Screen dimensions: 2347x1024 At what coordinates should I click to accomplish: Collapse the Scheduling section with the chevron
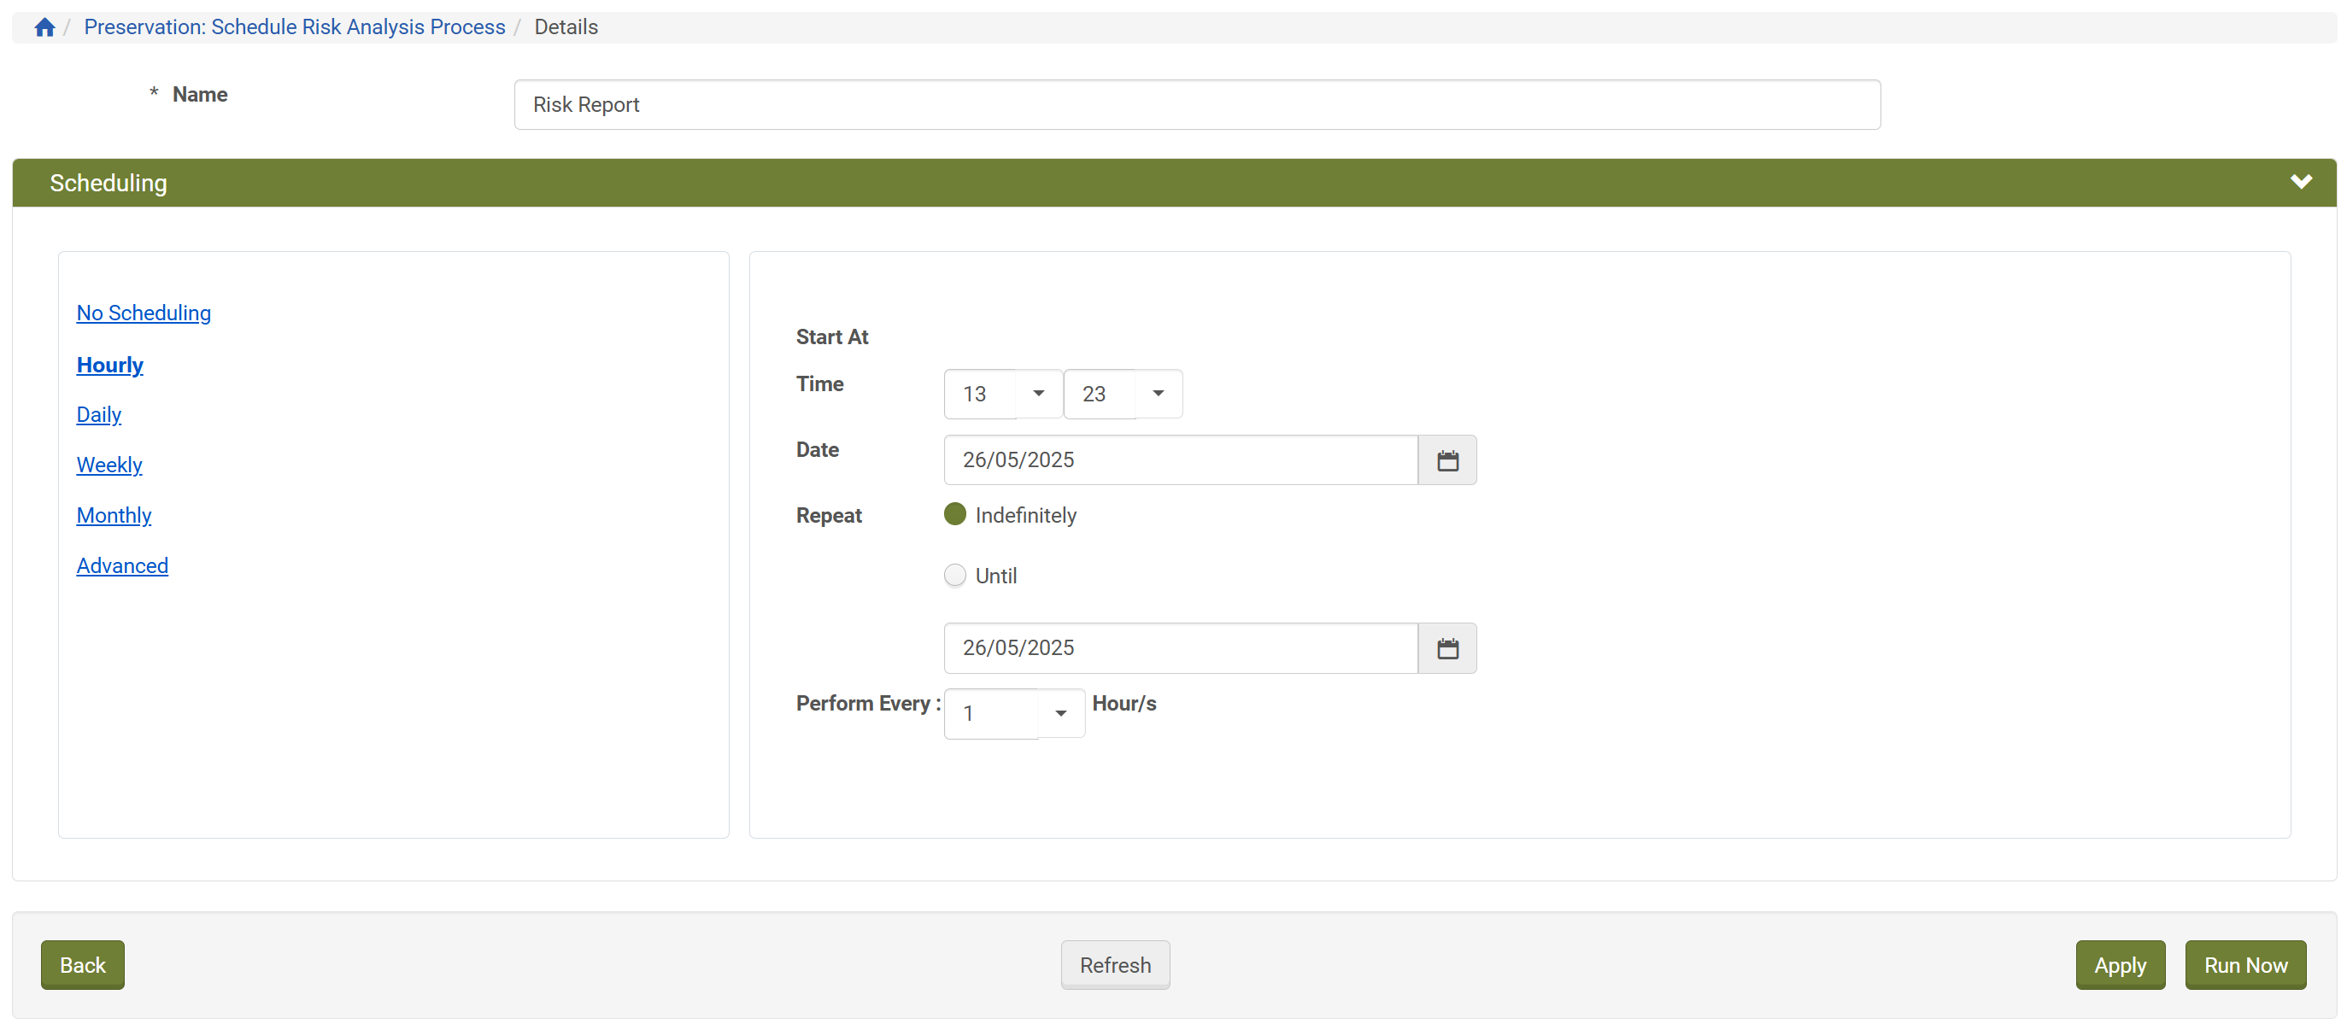pyautogui.click(x=2303, y=181)
